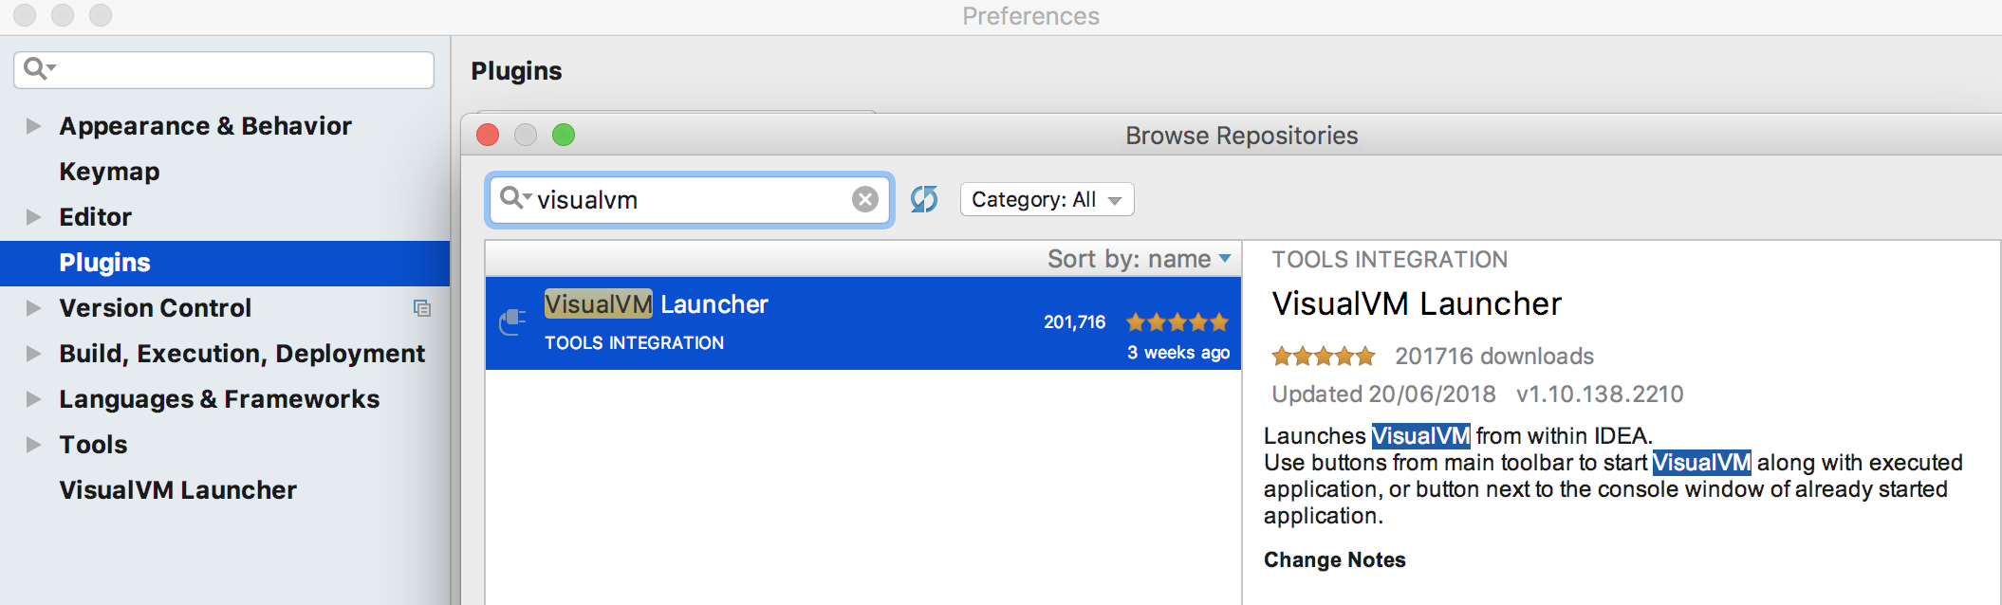Click the Preferences sidebar search magnifier icon
This screenshot has height=605, width=2002.
[x=39, y=68]
